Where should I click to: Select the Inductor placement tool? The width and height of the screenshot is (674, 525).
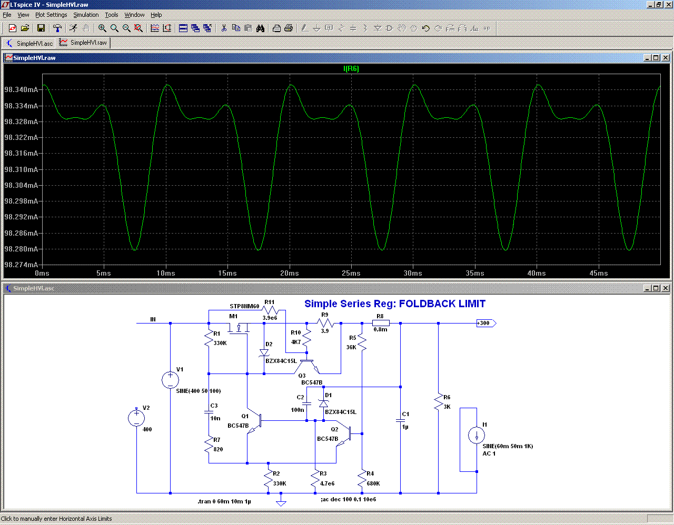point(365,28)
